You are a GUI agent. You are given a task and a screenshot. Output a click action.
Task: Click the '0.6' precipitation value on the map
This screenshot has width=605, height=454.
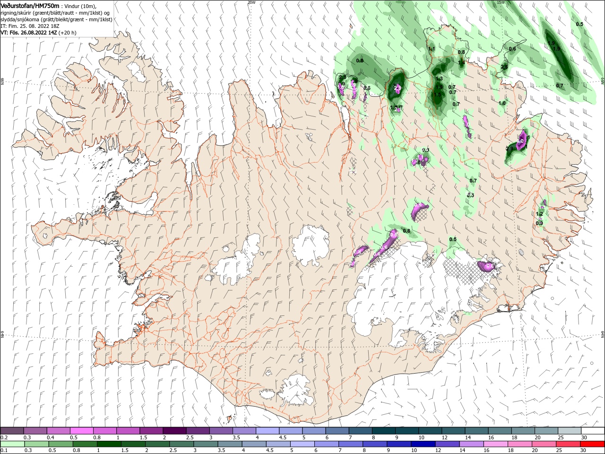[512, 49]
